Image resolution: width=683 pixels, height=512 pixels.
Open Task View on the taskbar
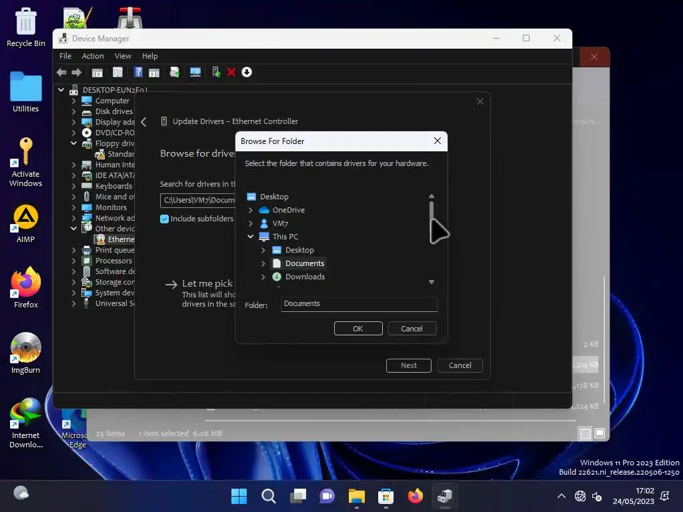pyautogui.click(x=298, y=496)
